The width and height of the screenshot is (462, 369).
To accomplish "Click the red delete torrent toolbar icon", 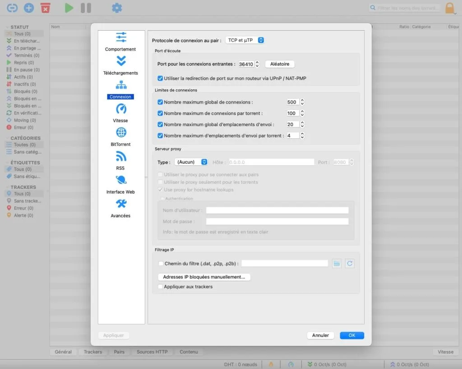I will click(x=45, y=8).
